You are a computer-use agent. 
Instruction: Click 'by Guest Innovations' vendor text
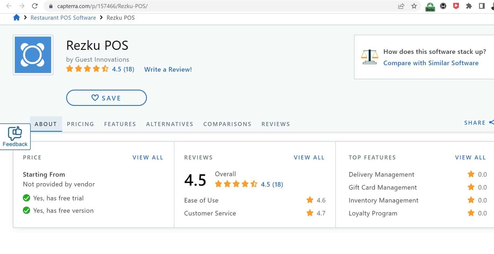tap(98, 60)
